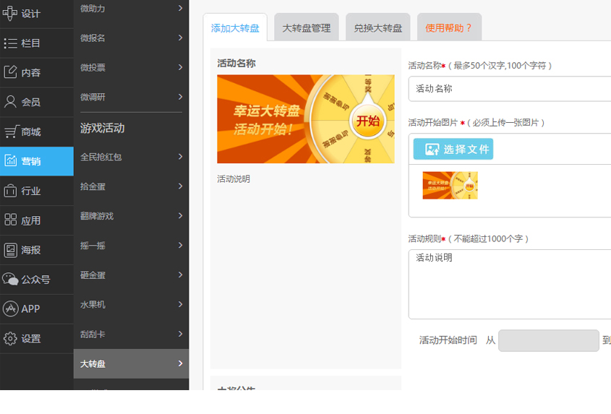Switch to the 兑换大转盘 tab
Viewport: 611px width, 414px height.
pyautogui.click(x=377, y=28)
